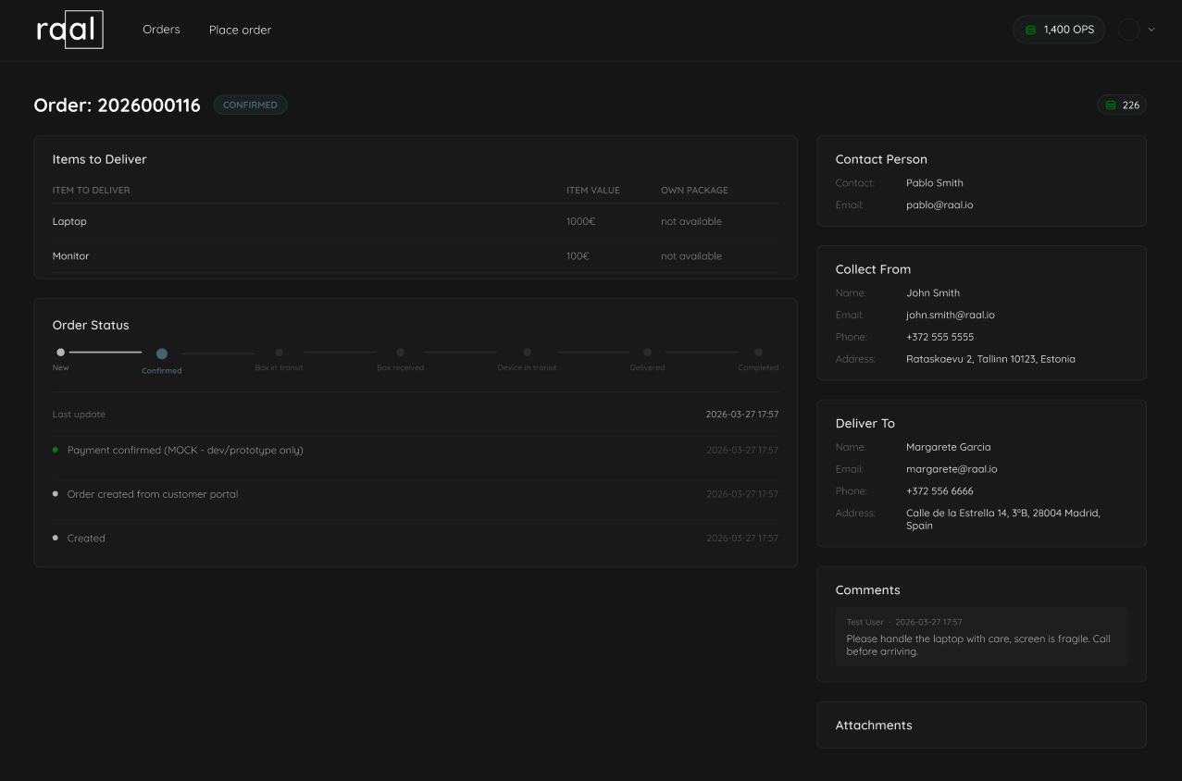This screenshot has height=781, width=1182.
Task: Click the coin icon next to 226
Action: 1112,105
